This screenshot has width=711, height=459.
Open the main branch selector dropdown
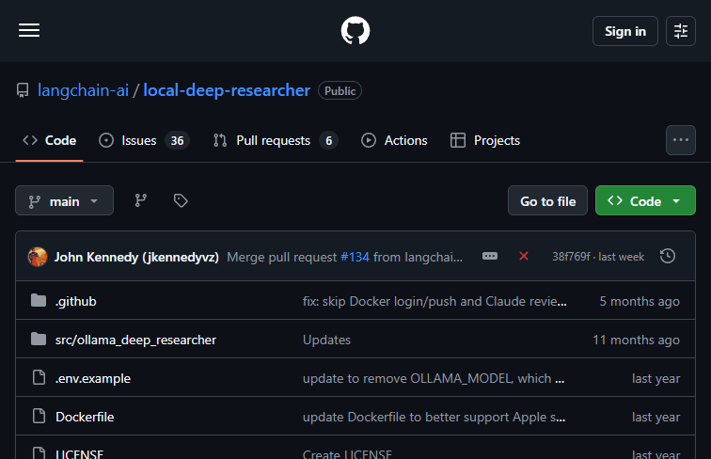(64, 200)
